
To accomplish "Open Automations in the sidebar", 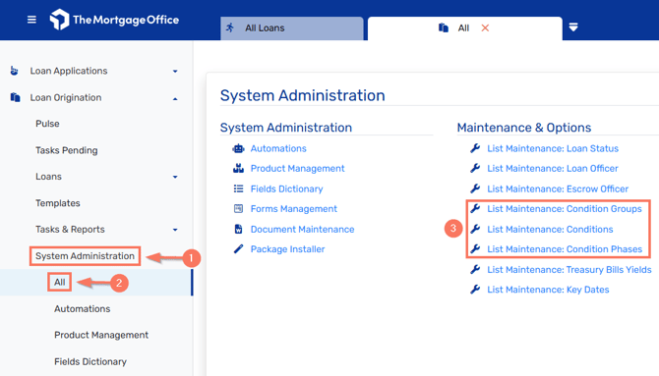I will pos(83,309).
